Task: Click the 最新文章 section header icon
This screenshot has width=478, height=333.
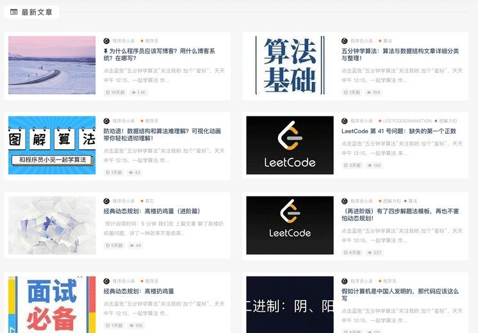Action: [x=13, y=12]
